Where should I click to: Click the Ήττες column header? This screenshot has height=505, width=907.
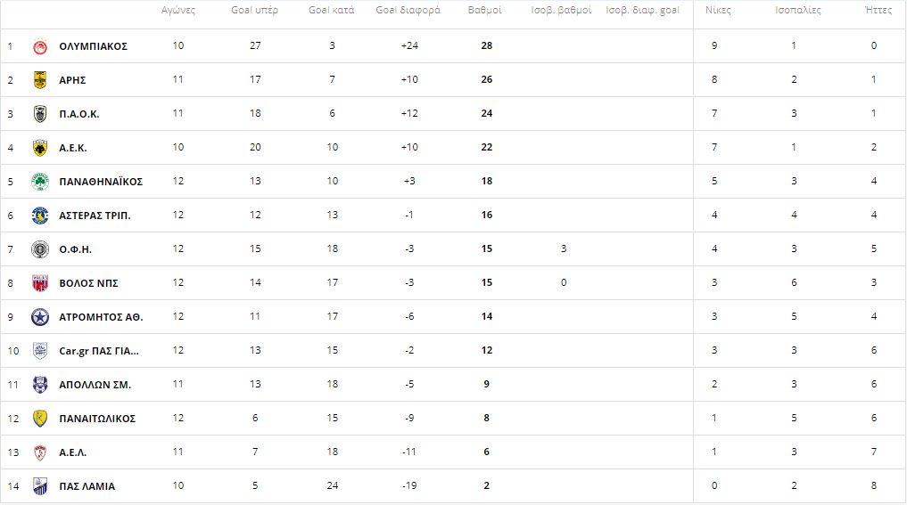(x=878, y=10)
